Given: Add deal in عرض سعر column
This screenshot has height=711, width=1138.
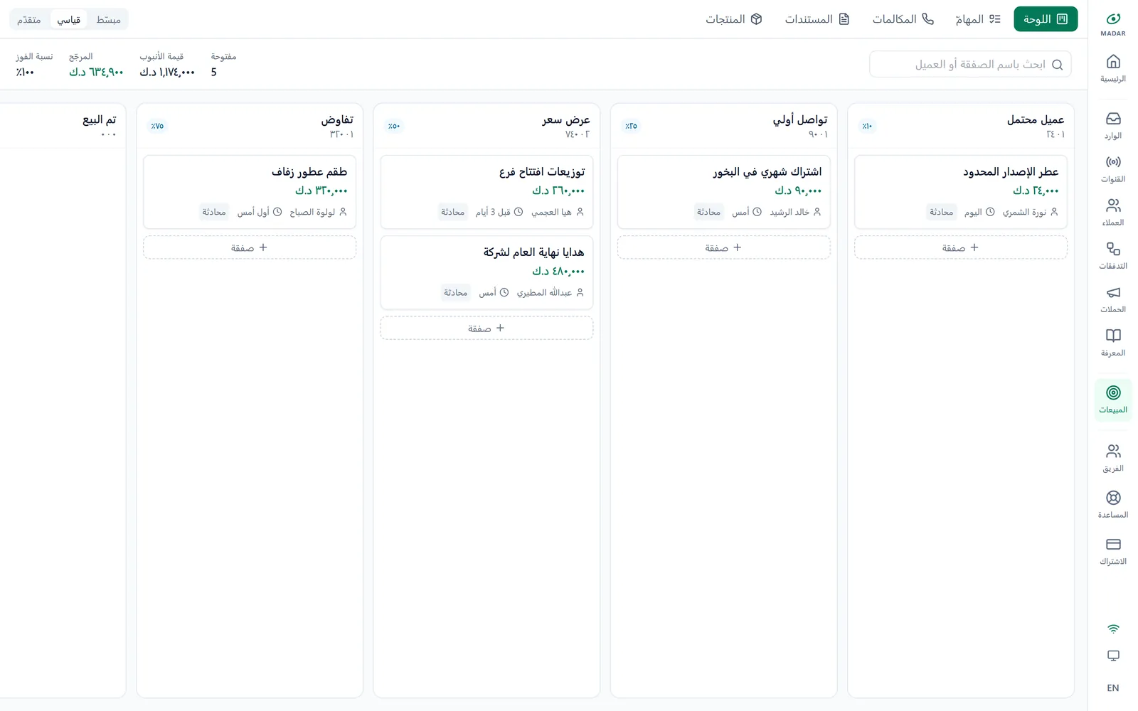Looking at the screenshot, I should pos(486,328).
